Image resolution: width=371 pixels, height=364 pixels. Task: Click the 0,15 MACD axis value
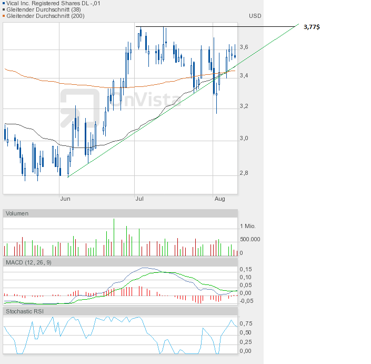tap(246, 269)
